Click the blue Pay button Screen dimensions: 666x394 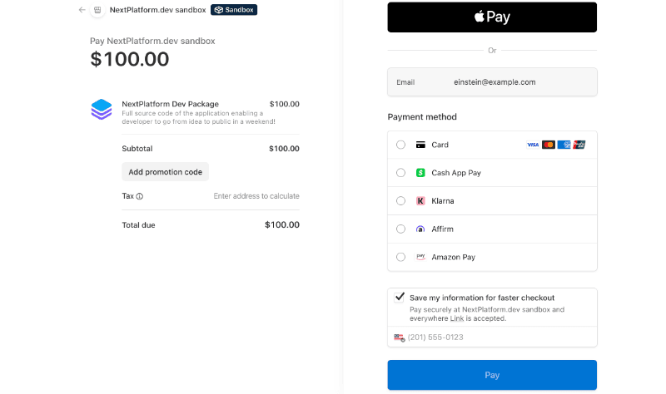pos(492,375)
